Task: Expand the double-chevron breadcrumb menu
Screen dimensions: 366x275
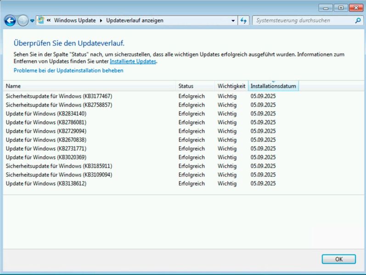Action: tap(49, 20)
